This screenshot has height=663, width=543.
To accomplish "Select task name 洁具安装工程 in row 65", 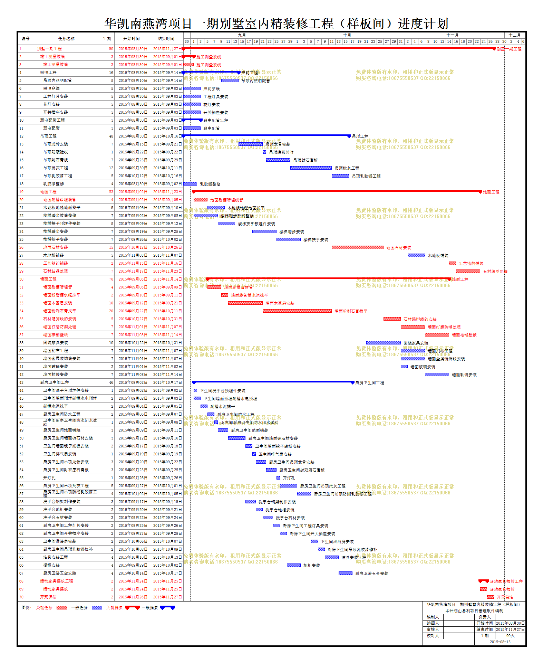I will [x=56, y=557].
